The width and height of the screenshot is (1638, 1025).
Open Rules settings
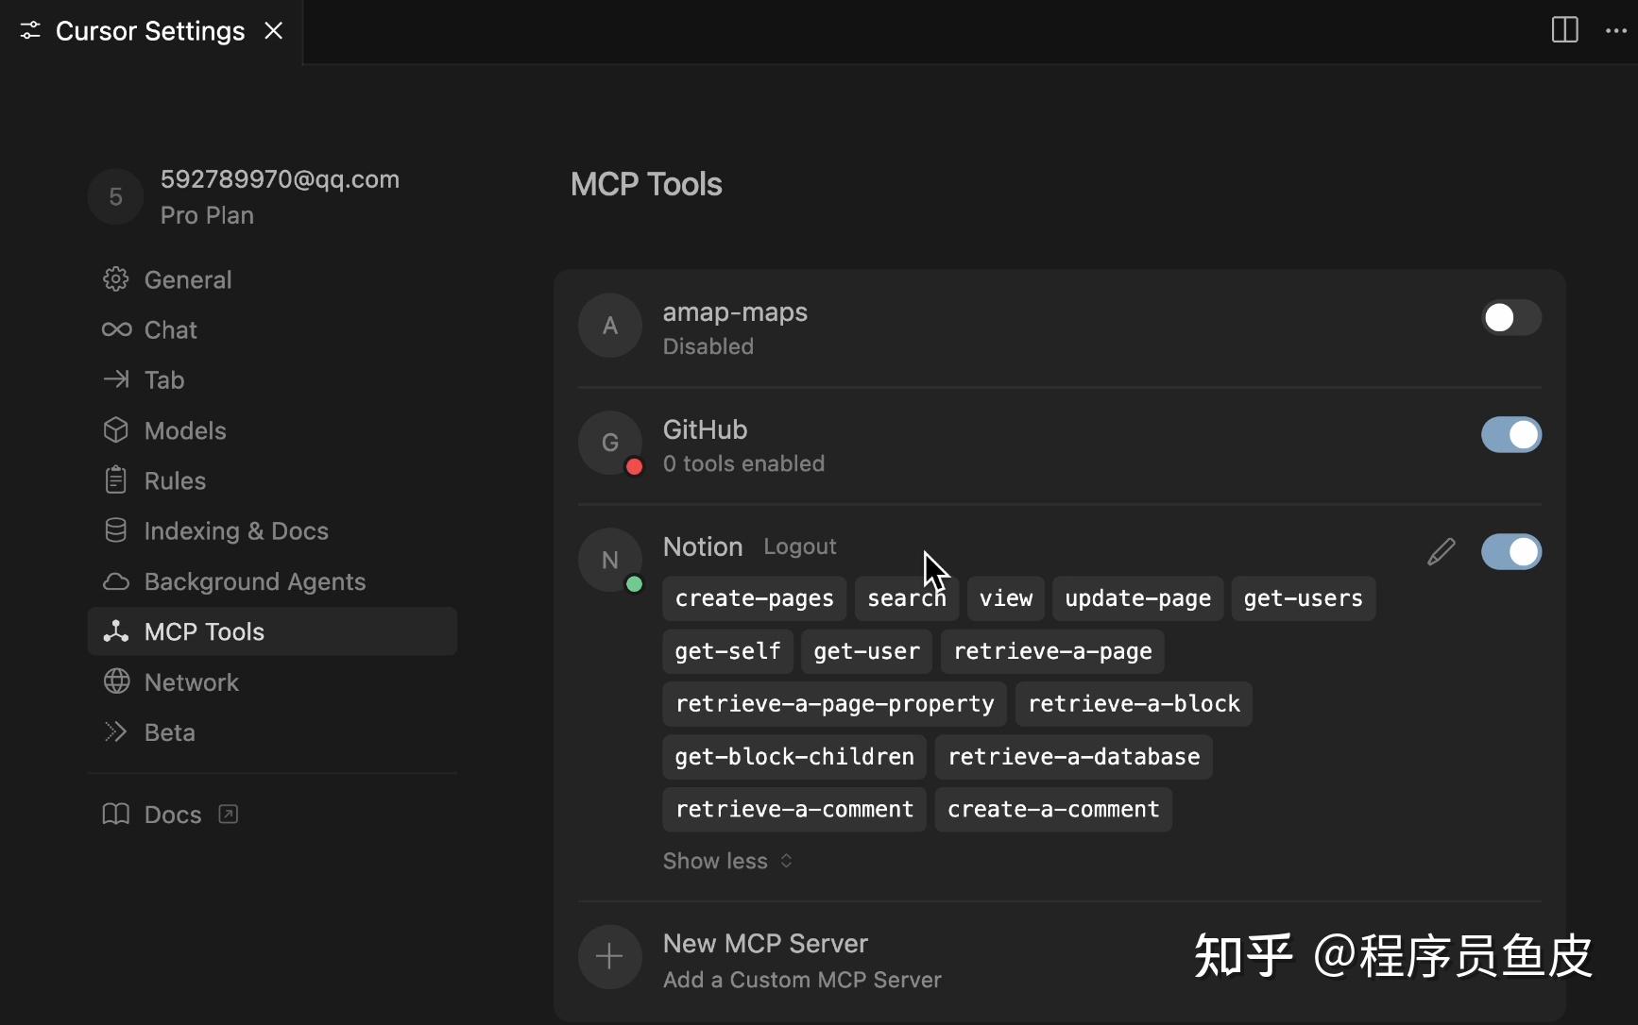[x=272, y=480]
